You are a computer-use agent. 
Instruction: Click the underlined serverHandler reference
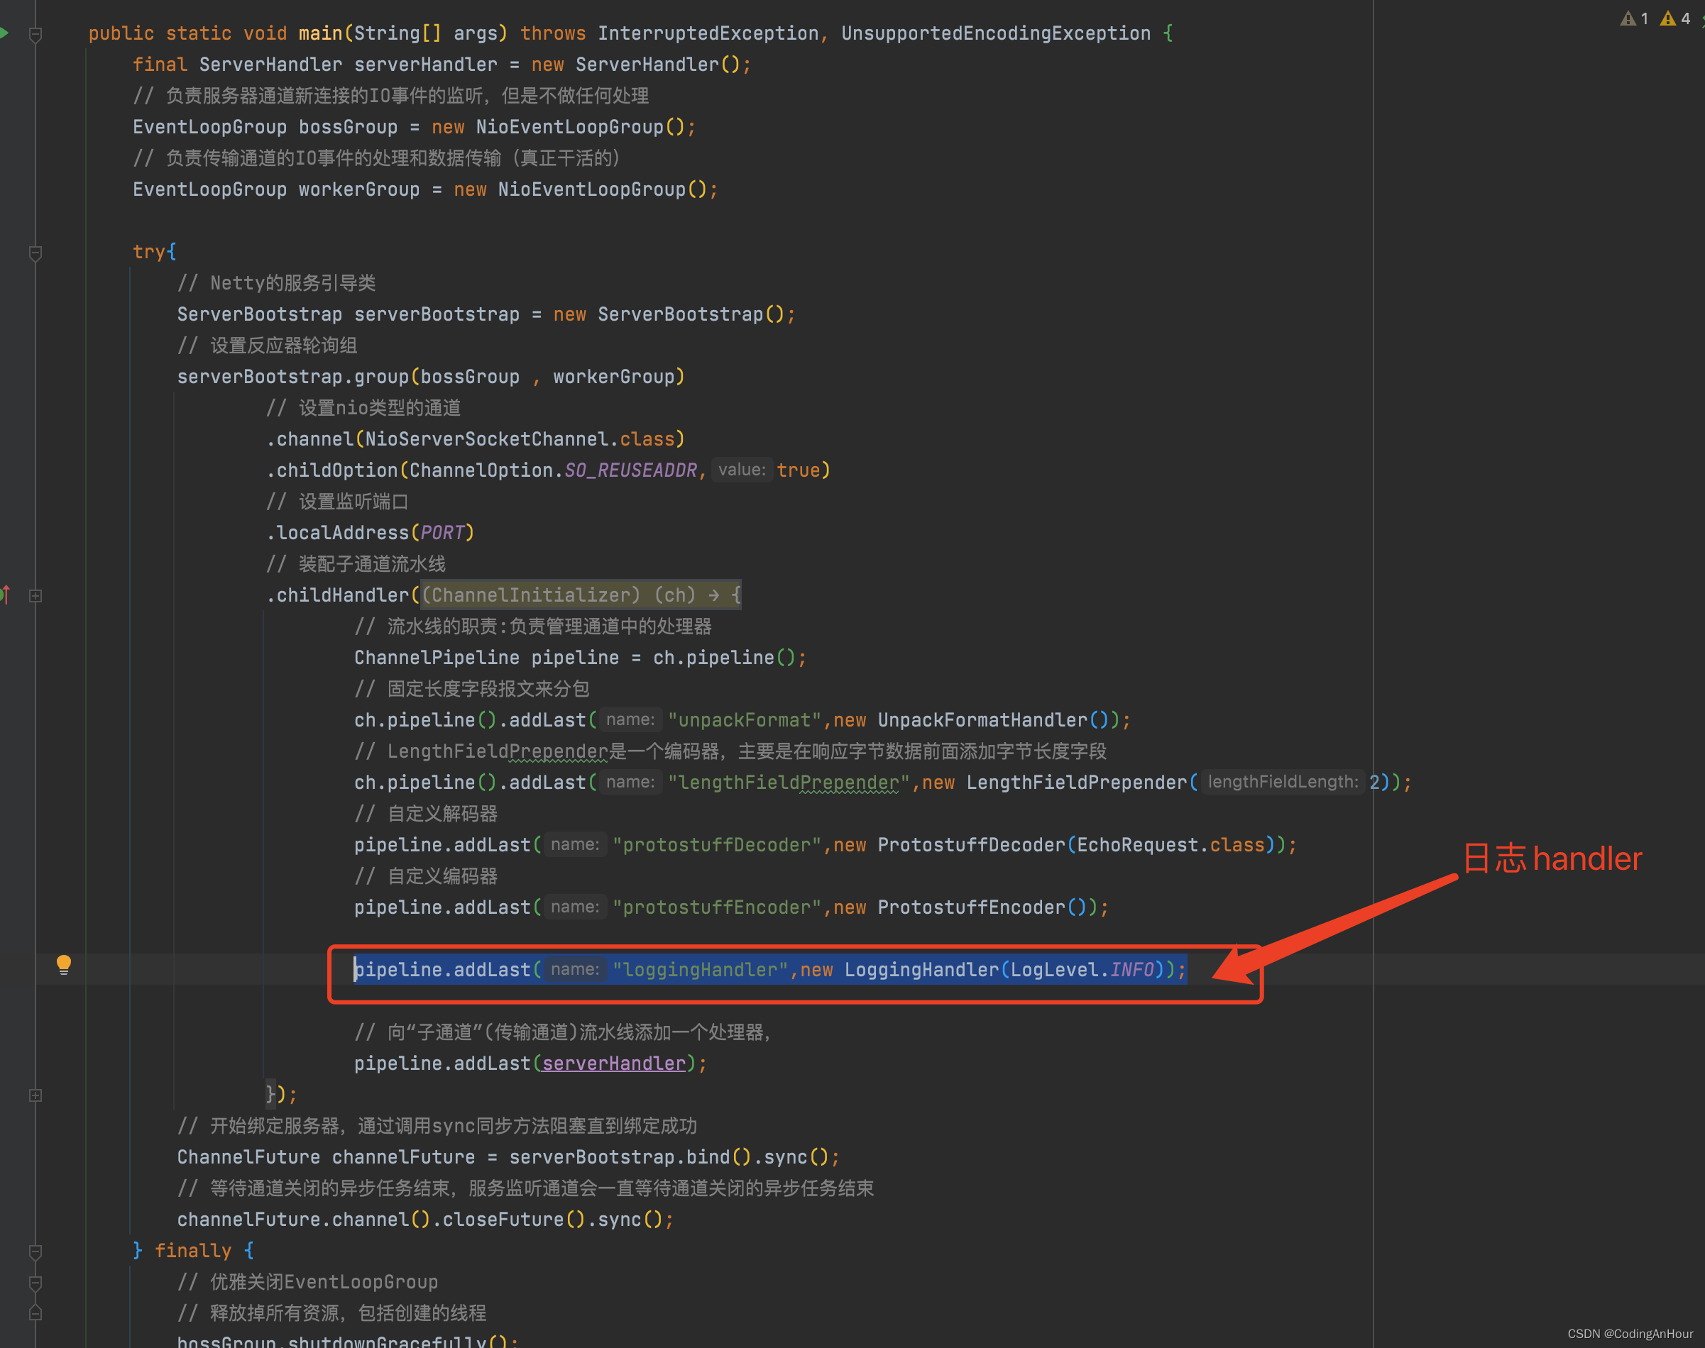[613, 1063]
